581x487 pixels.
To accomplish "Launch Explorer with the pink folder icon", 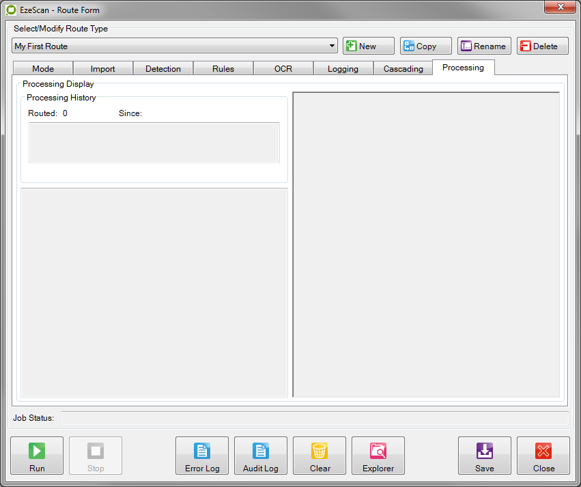I will click(x=378, y=451).
